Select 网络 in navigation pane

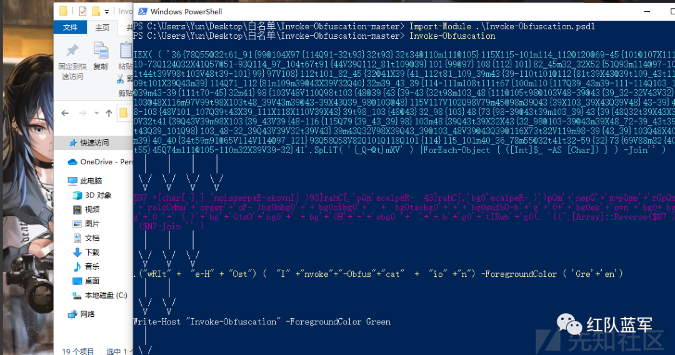pos(81,314)
